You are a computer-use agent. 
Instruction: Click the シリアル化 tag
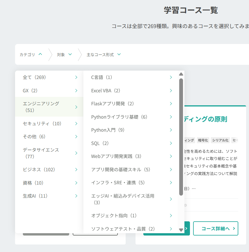(220, 140)
